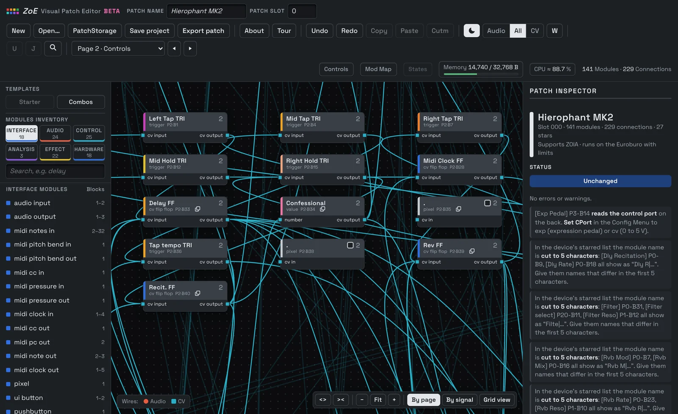The width and height of the screenshot is (678, 414).
Task: Zoom in with the plus button
Action: [x=394, y=400]
